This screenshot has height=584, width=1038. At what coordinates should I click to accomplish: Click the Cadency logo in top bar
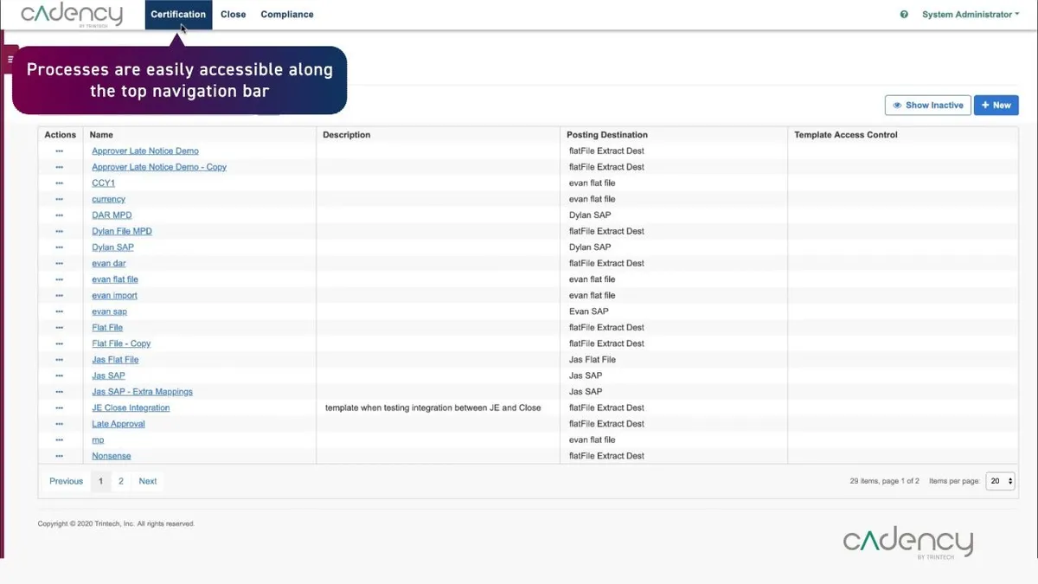click(72, 14)
